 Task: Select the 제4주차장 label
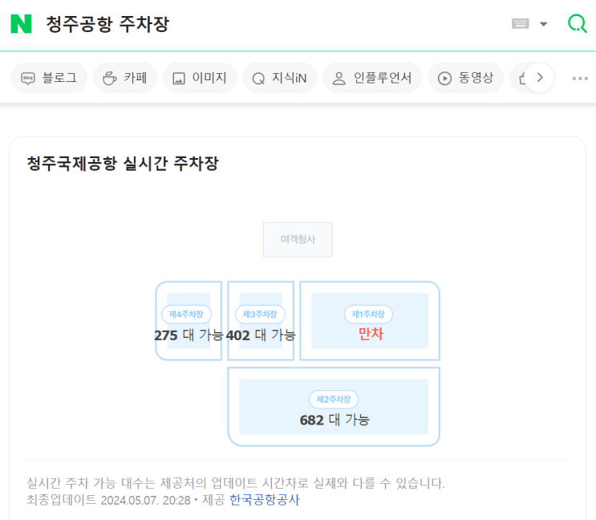coord(186,314)
